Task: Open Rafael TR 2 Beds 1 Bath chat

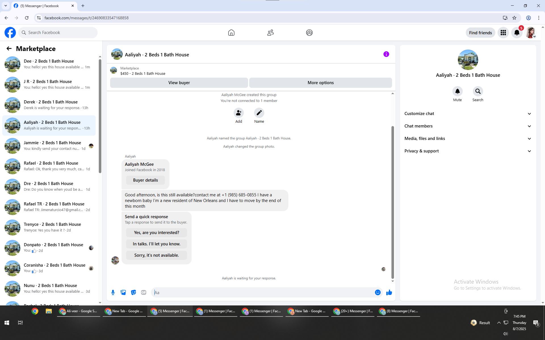Action: (49, 207)
